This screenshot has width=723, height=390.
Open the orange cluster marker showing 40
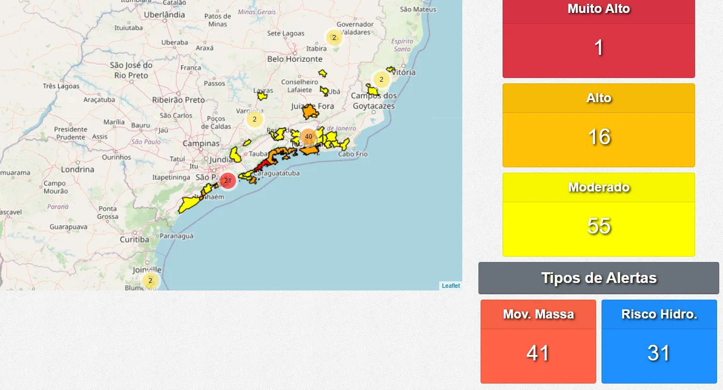coord(308,137)
